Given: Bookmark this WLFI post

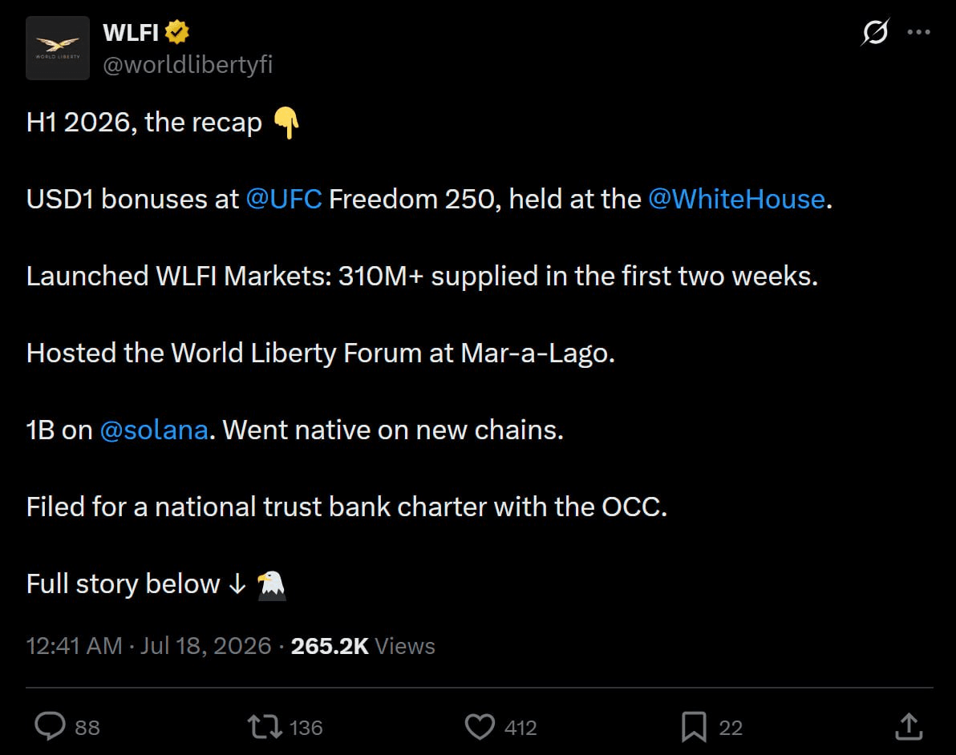Looking at the screenshot, I should coord(694,727).
